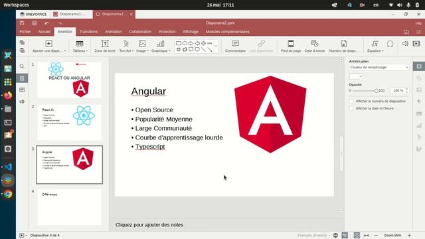Click the Graphique chart icon

coord(161,43)
